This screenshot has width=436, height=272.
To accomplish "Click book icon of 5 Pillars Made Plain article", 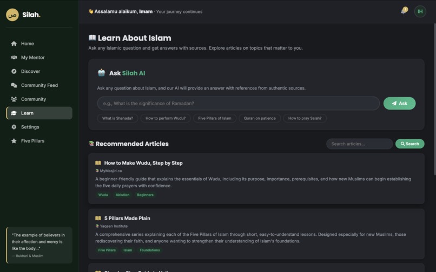I will pyautogui.click(x=98, y=218).
